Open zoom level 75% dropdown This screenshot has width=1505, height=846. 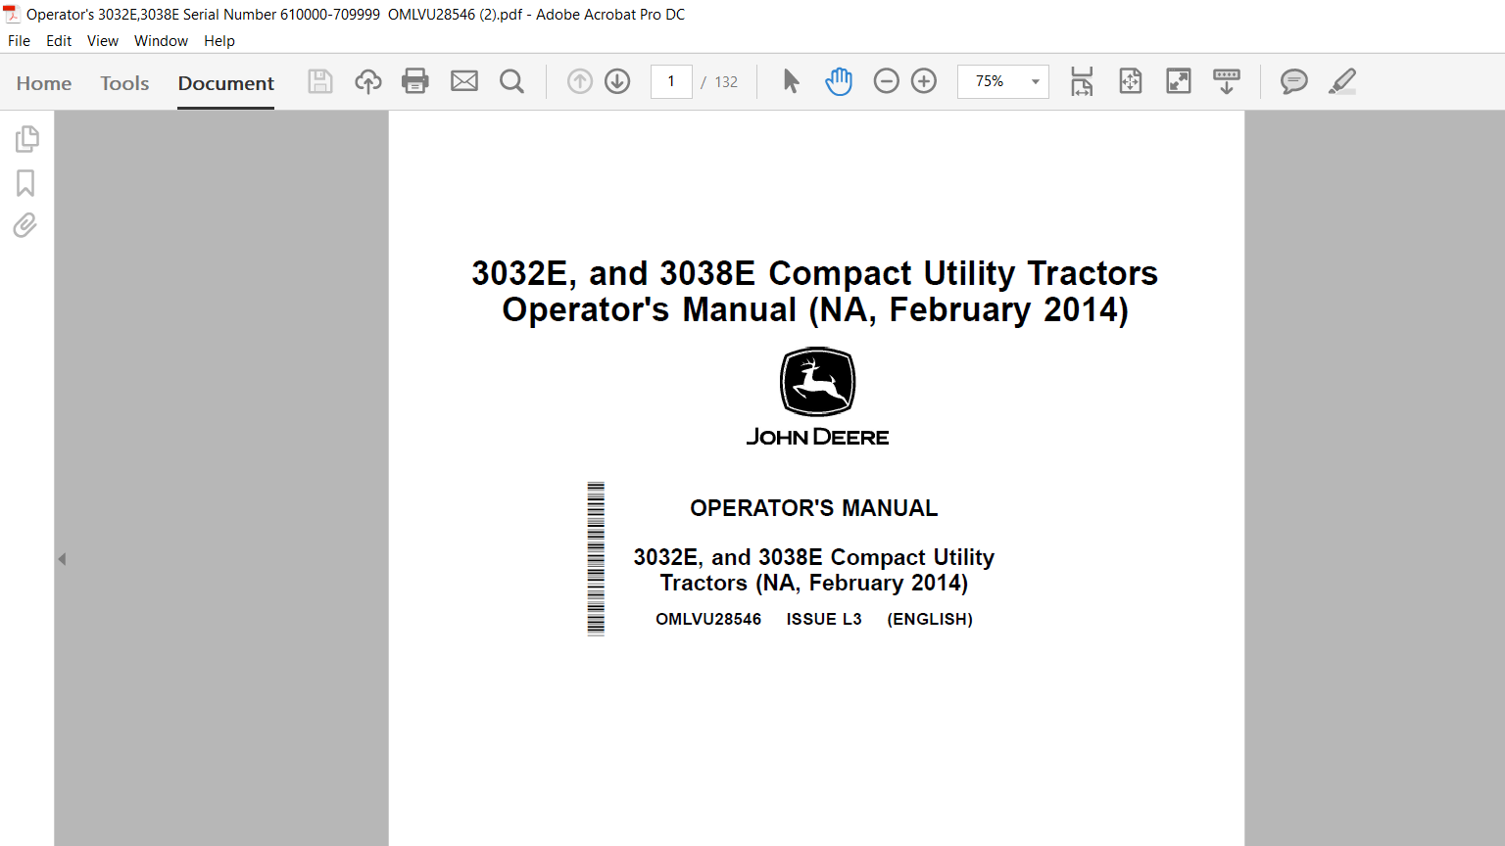[1003, 81]
